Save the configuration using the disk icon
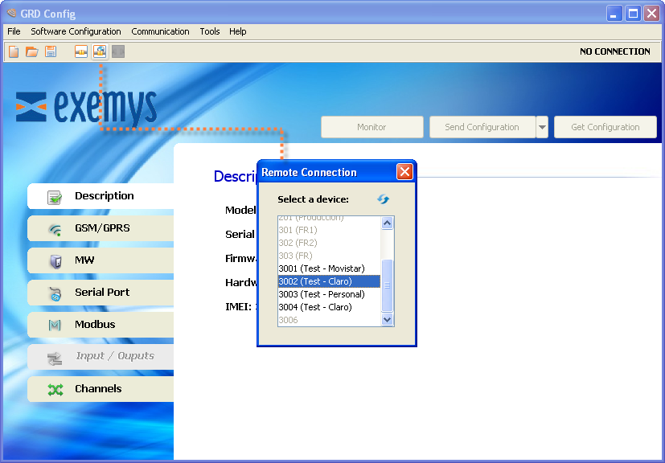Viewport: 665px width, 463px height. tap(49, 51)
